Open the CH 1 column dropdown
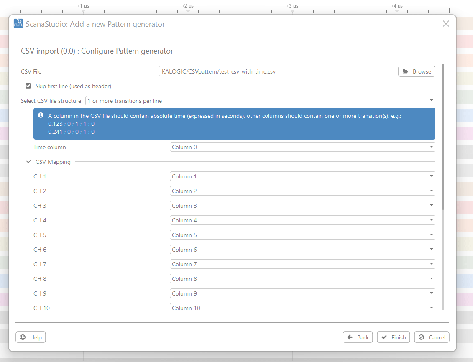This screenshot has width=473, height=362. 302,176
